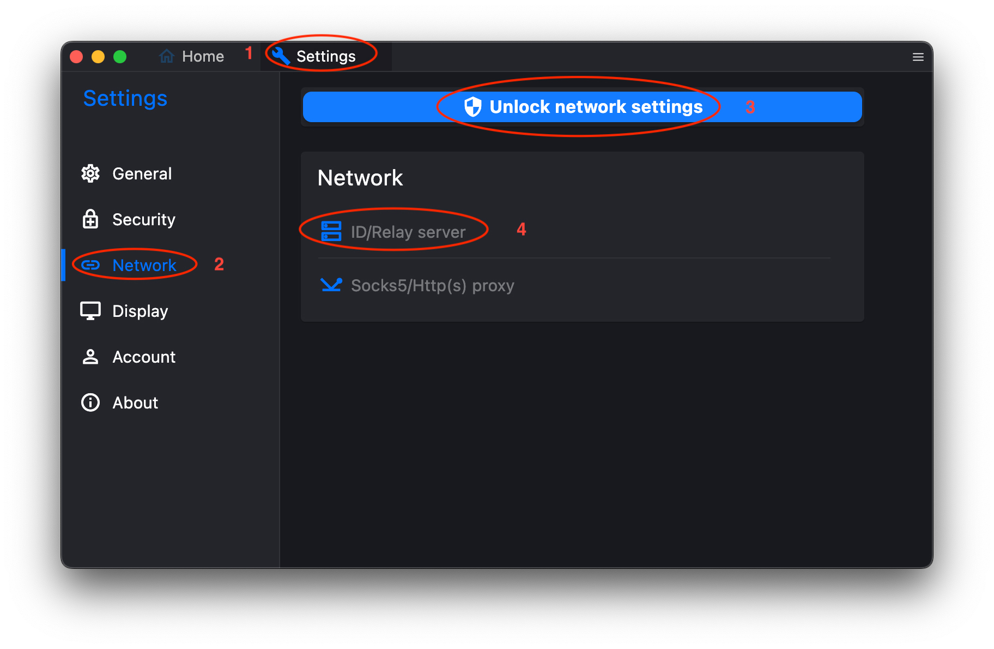994x649 pixels.
Task: Click the gear icon beside General
Action: (90, 173)
